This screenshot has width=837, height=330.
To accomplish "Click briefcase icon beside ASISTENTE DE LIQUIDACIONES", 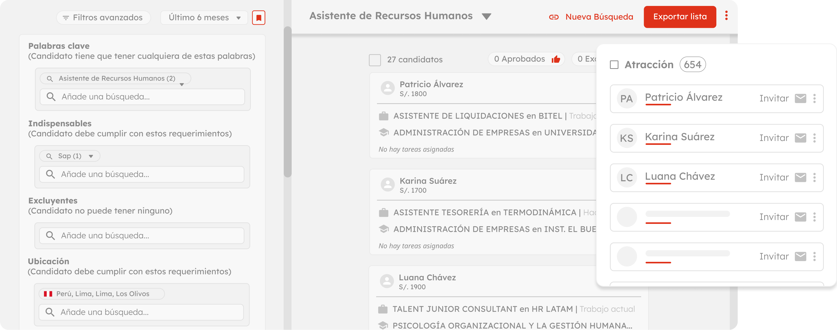I will [x=384, y=116].
